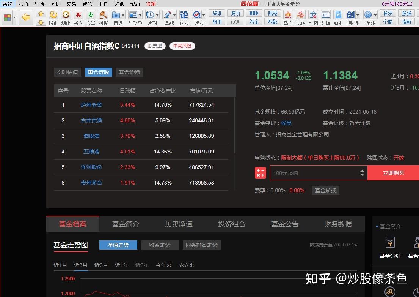Expand the 创/科 dropdown arrow
This screenshot has height=297, width=419.
click(358, 15)
